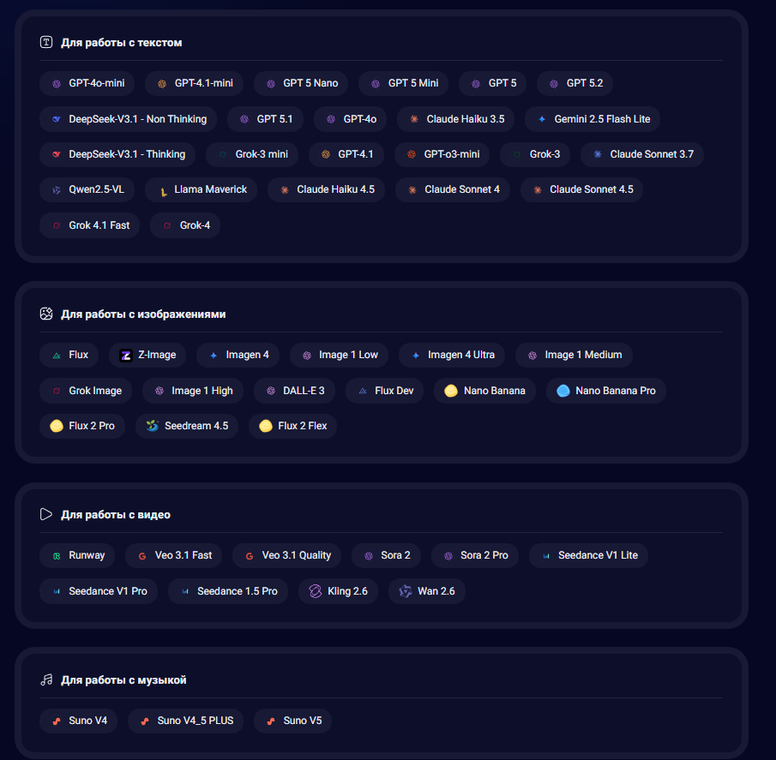Choose Wan 2.6 for video
The image size is (776, 760).
click(x=426, y=590)
